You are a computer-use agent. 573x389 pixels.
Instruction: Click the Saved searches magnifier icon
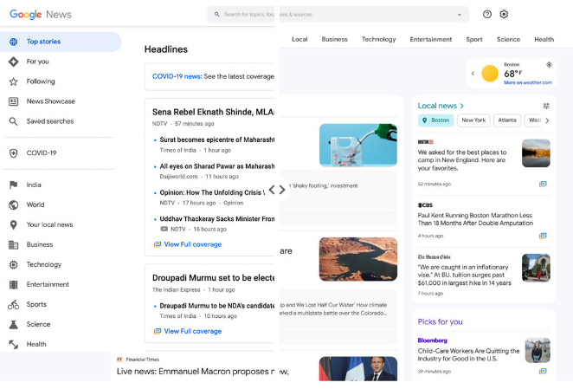14,121
